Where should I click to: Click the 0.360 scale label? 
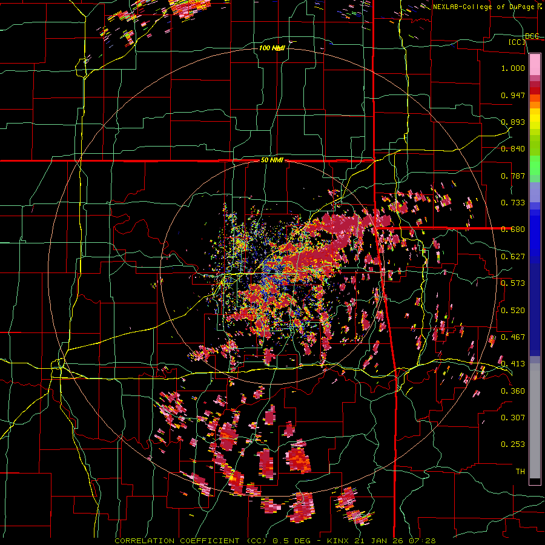(513, 391)
